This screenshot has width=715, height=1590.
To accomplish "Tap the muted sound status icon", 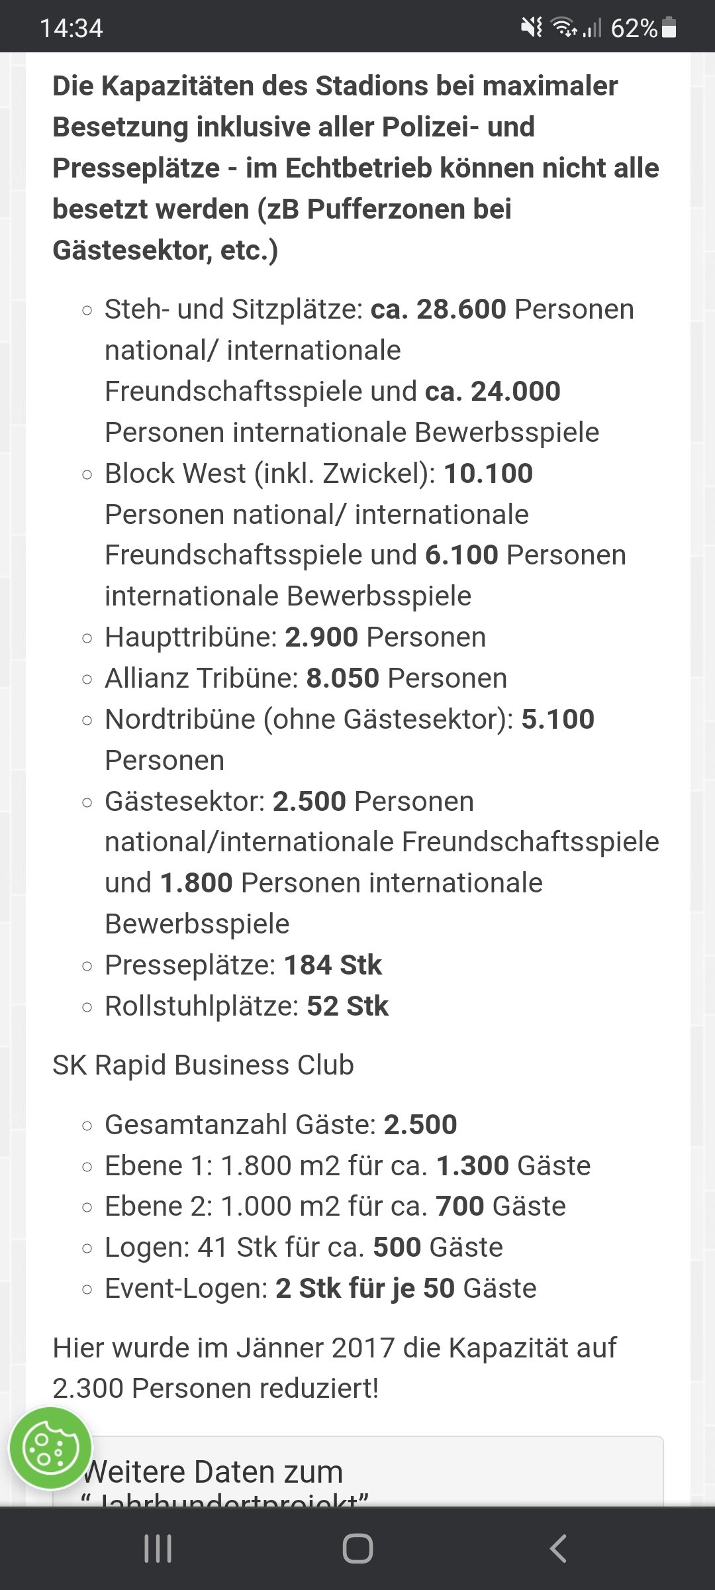I will tap(531, 28).
